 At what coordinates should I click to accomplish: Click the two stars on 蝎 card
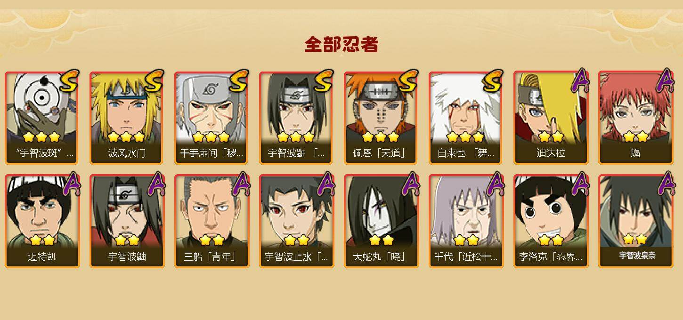(635, 137)
